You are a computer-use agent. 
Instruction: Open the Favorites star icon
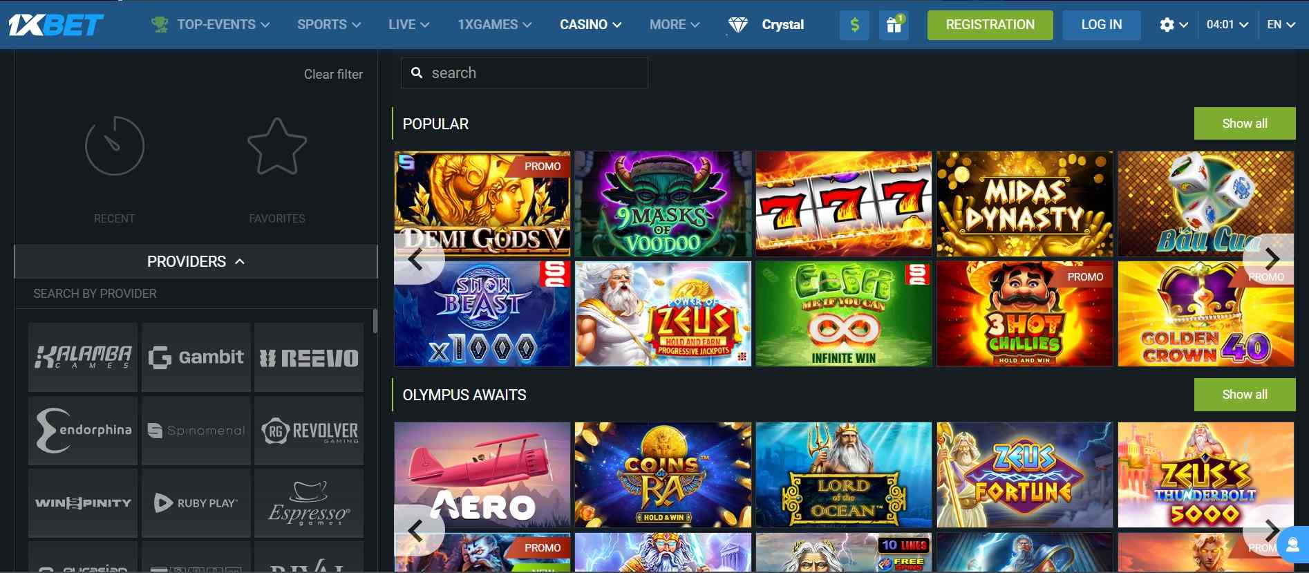(x=277, y=147)
